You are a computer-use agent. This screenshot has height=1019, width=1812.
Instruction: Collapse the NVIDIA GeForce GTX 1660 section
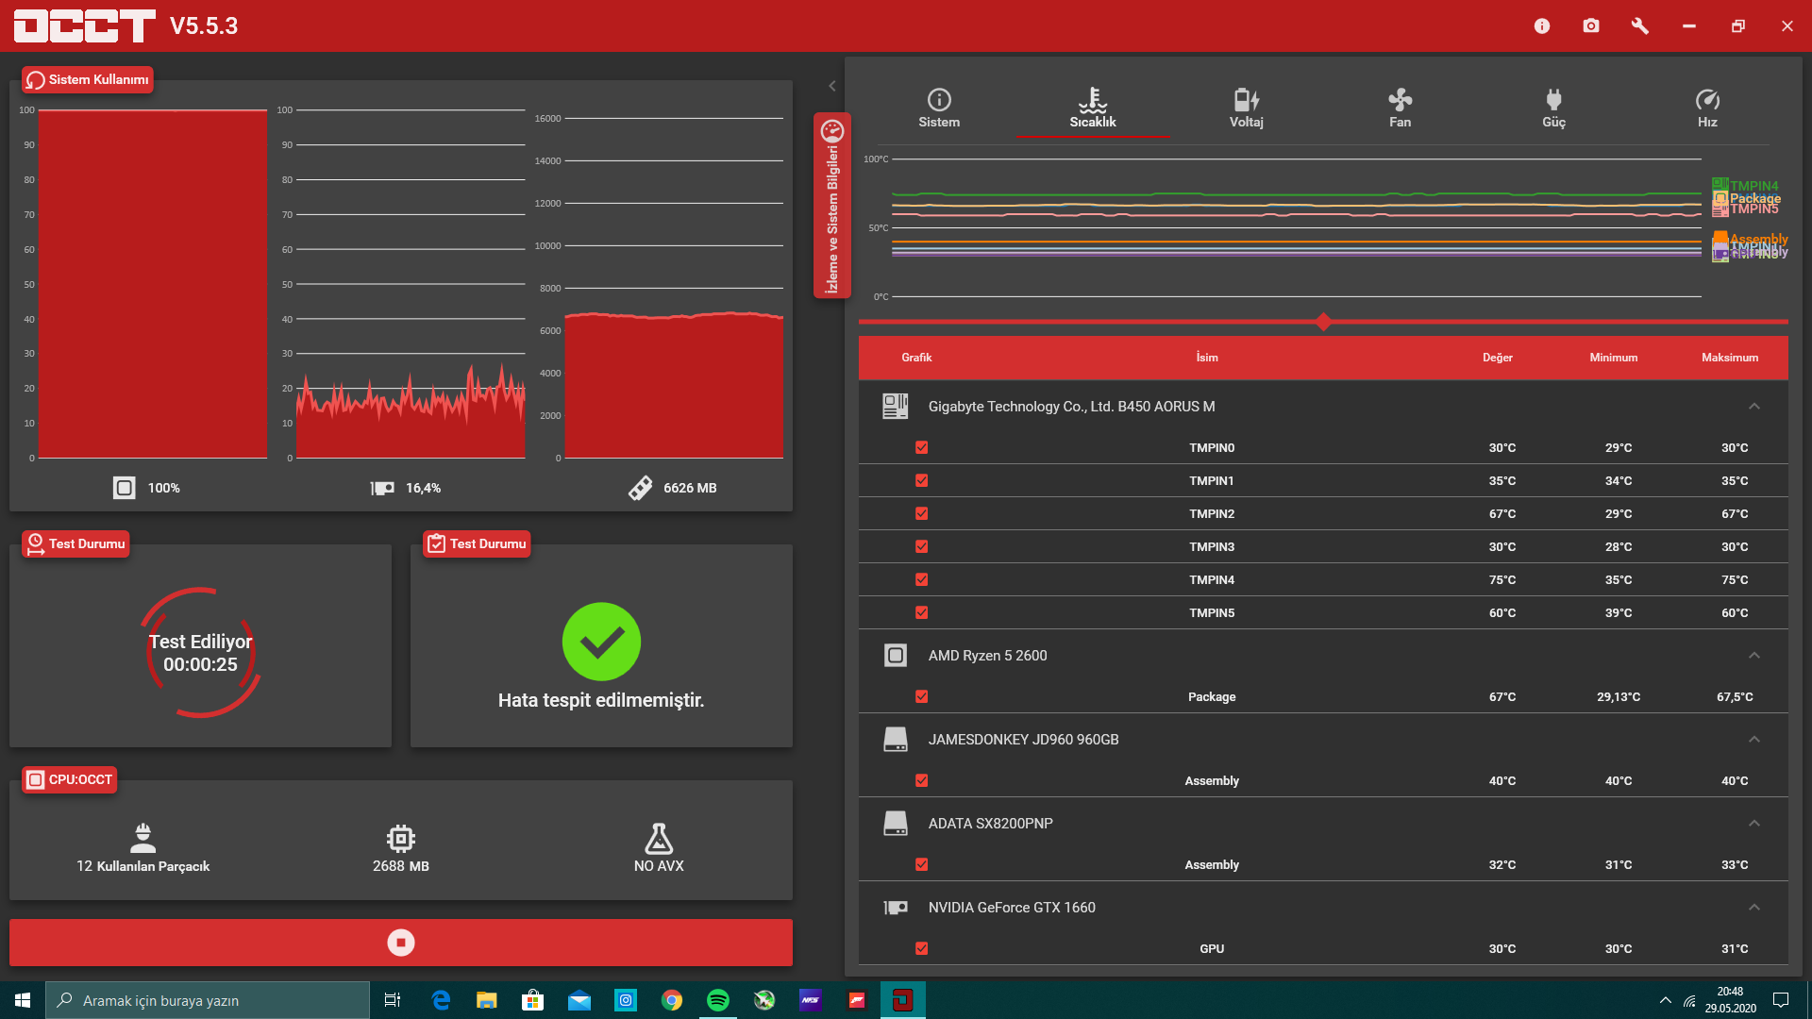1754,908
